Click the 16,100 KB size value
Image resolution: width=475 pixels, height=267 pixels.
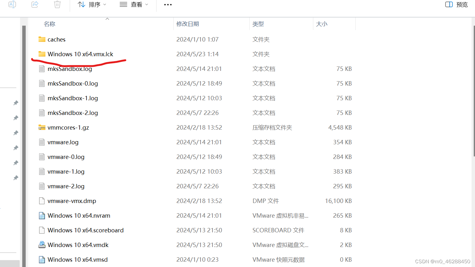pos(338,201)
